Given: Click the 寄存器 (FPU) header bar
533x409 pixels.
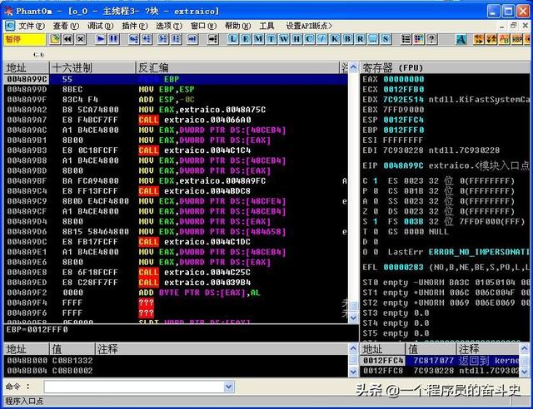Looking at the screenshot, I should (441, 67).
